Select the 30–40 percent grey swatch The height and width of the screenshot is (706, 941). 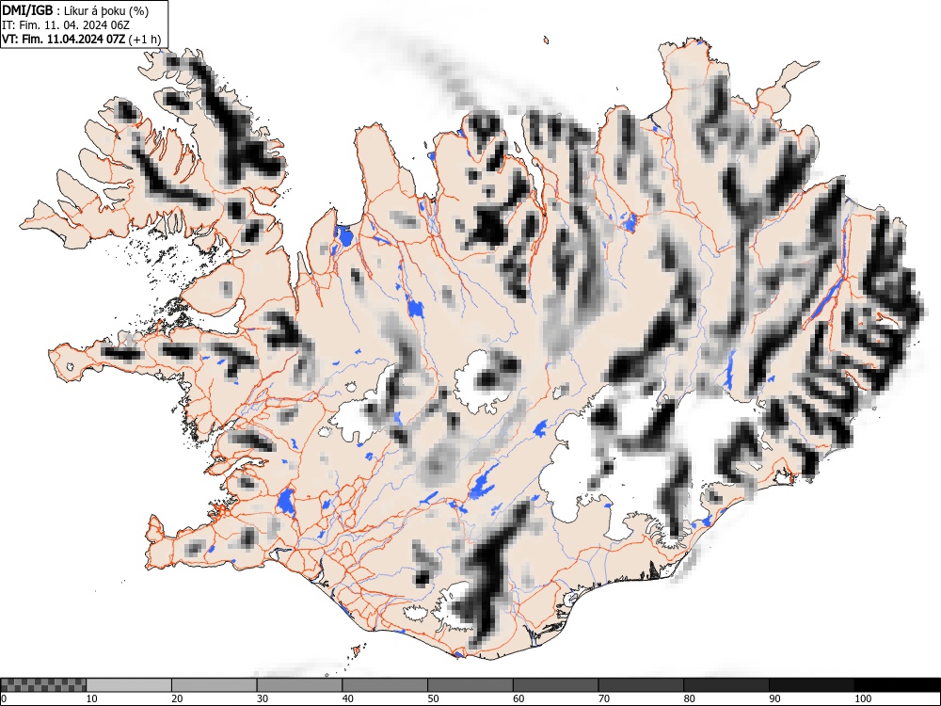tap(299, 685)
